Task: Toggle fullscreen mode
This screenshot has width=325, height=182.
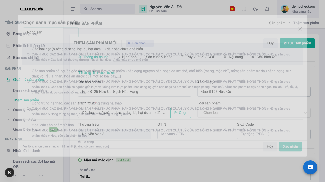Action: [244, 9]
